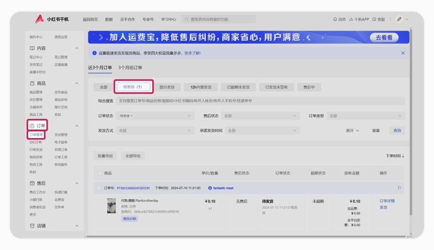The image size is (434, 250).
Task: Toggle the 下单时间 sort arrows
Action: 403,156
